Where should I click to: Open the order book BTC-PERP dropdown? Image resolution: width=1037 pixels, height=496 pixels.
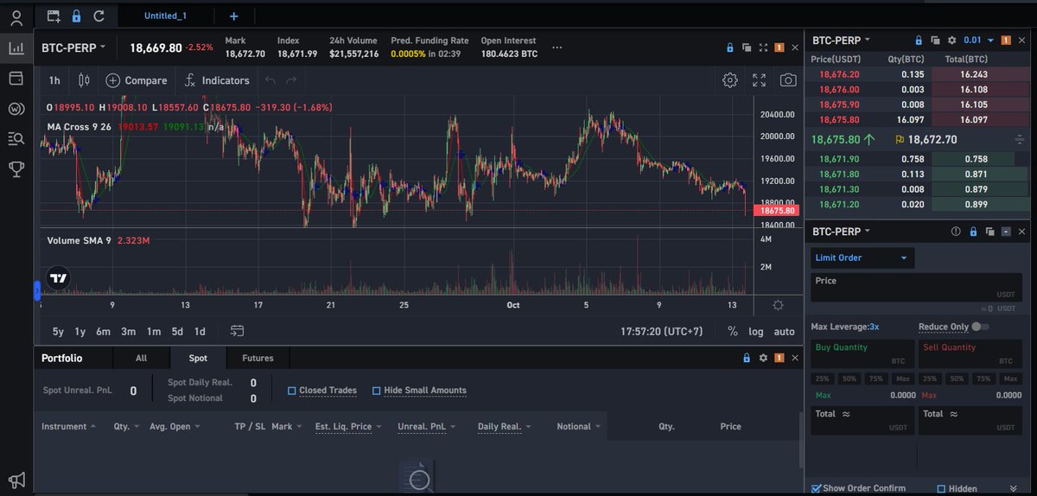click(x=842, y=40)
